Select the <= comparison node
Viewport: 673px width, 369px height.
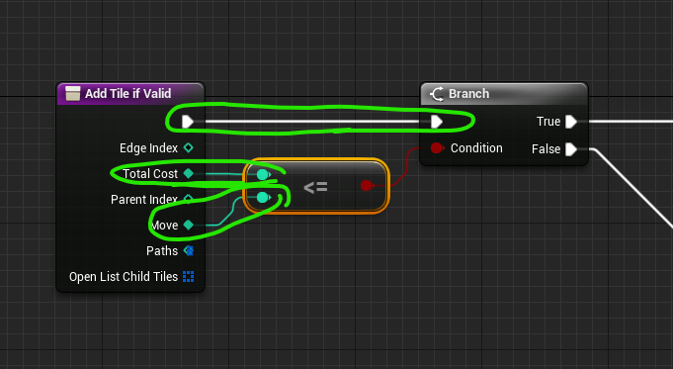point(316,186)
